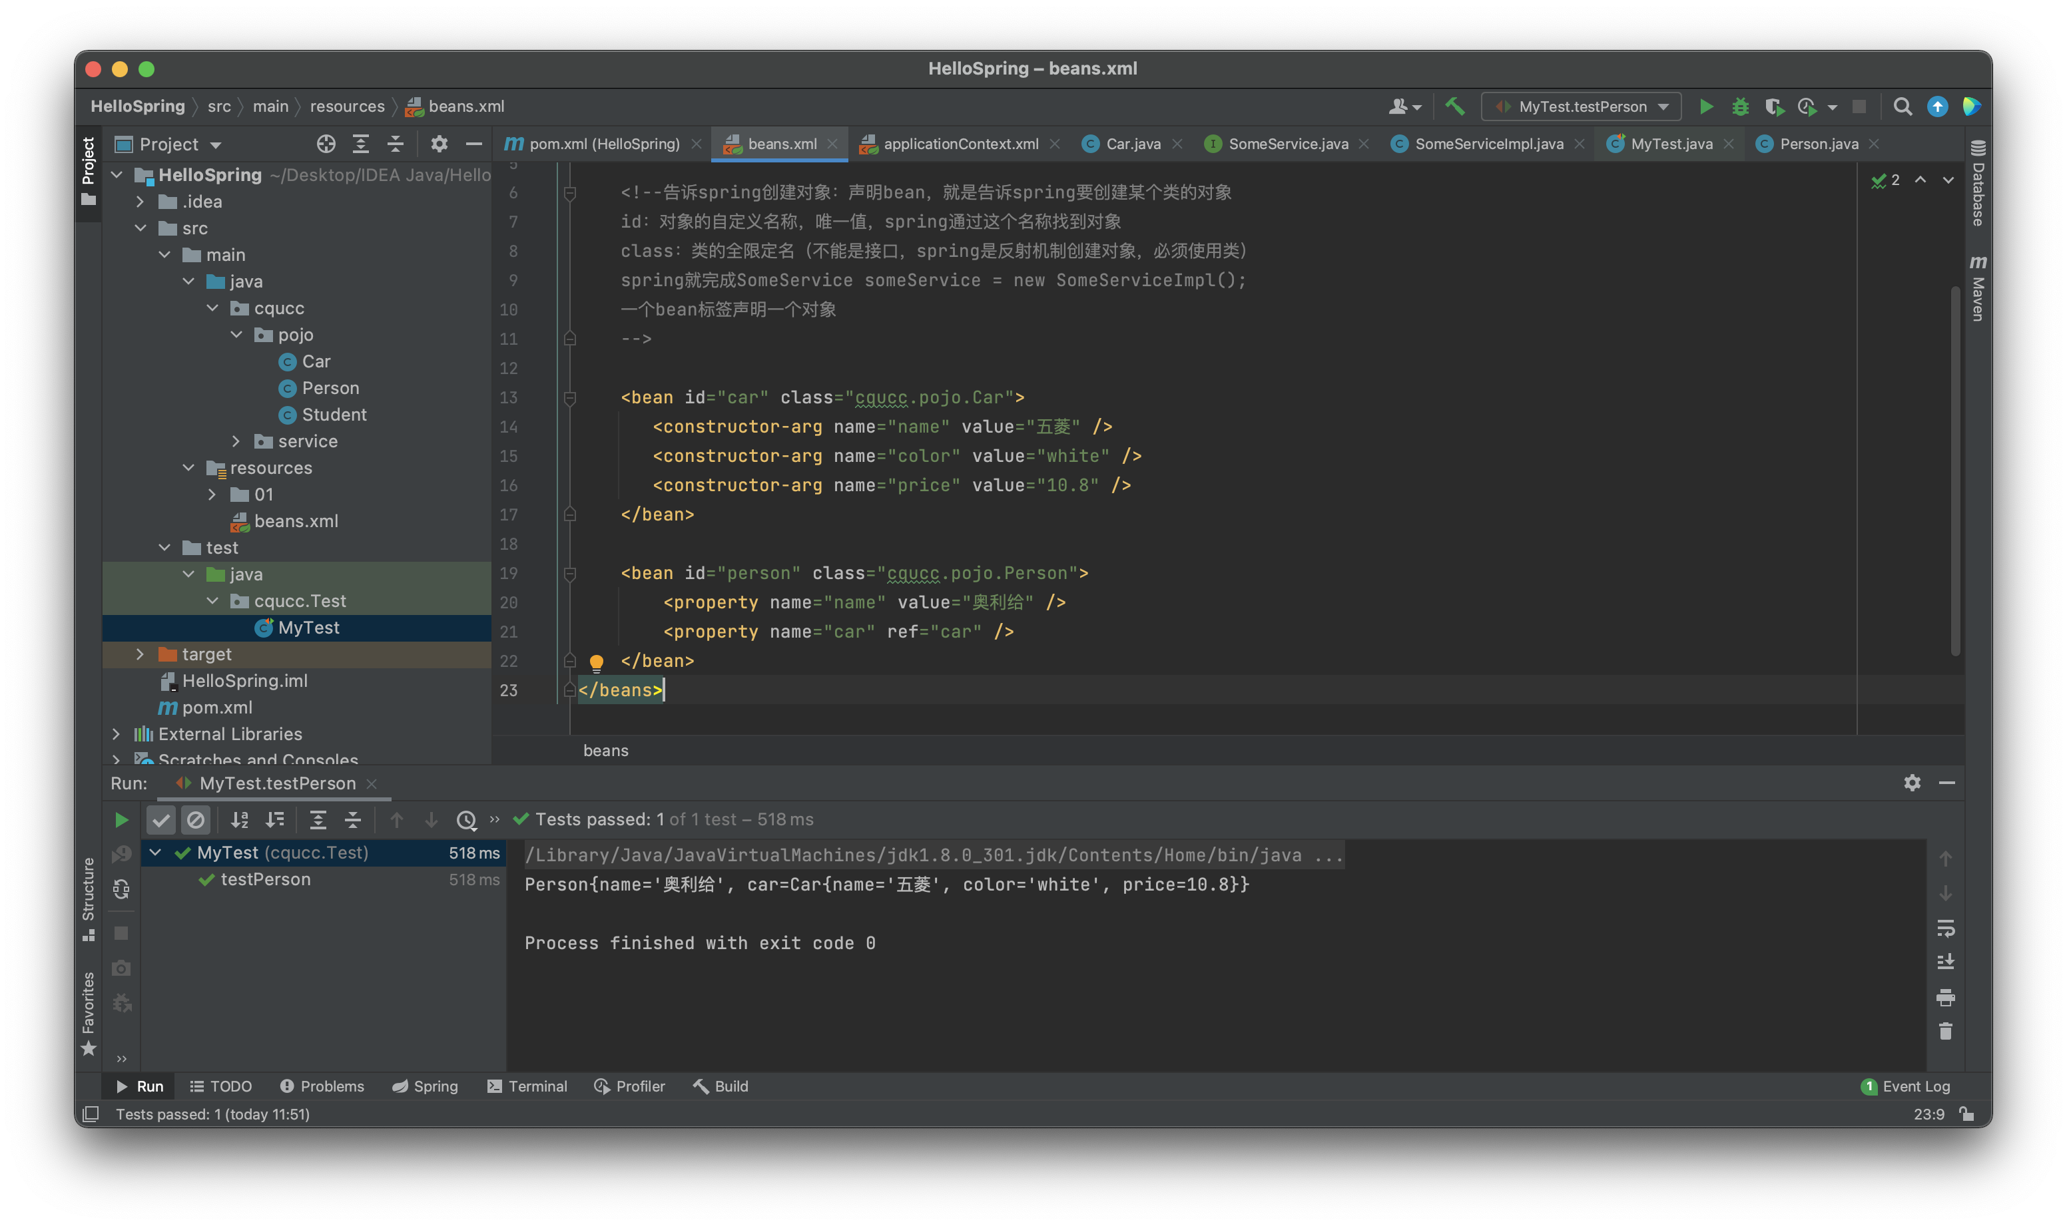The width and height of the screenshot is (2067, 1226).
Task: Click the Debug bug icon
Action: (1740, 106)
